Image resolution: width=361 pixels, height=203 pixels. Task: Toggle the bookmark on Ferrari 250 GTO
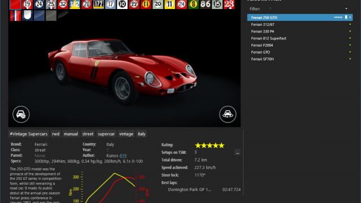tap(346, 17)
